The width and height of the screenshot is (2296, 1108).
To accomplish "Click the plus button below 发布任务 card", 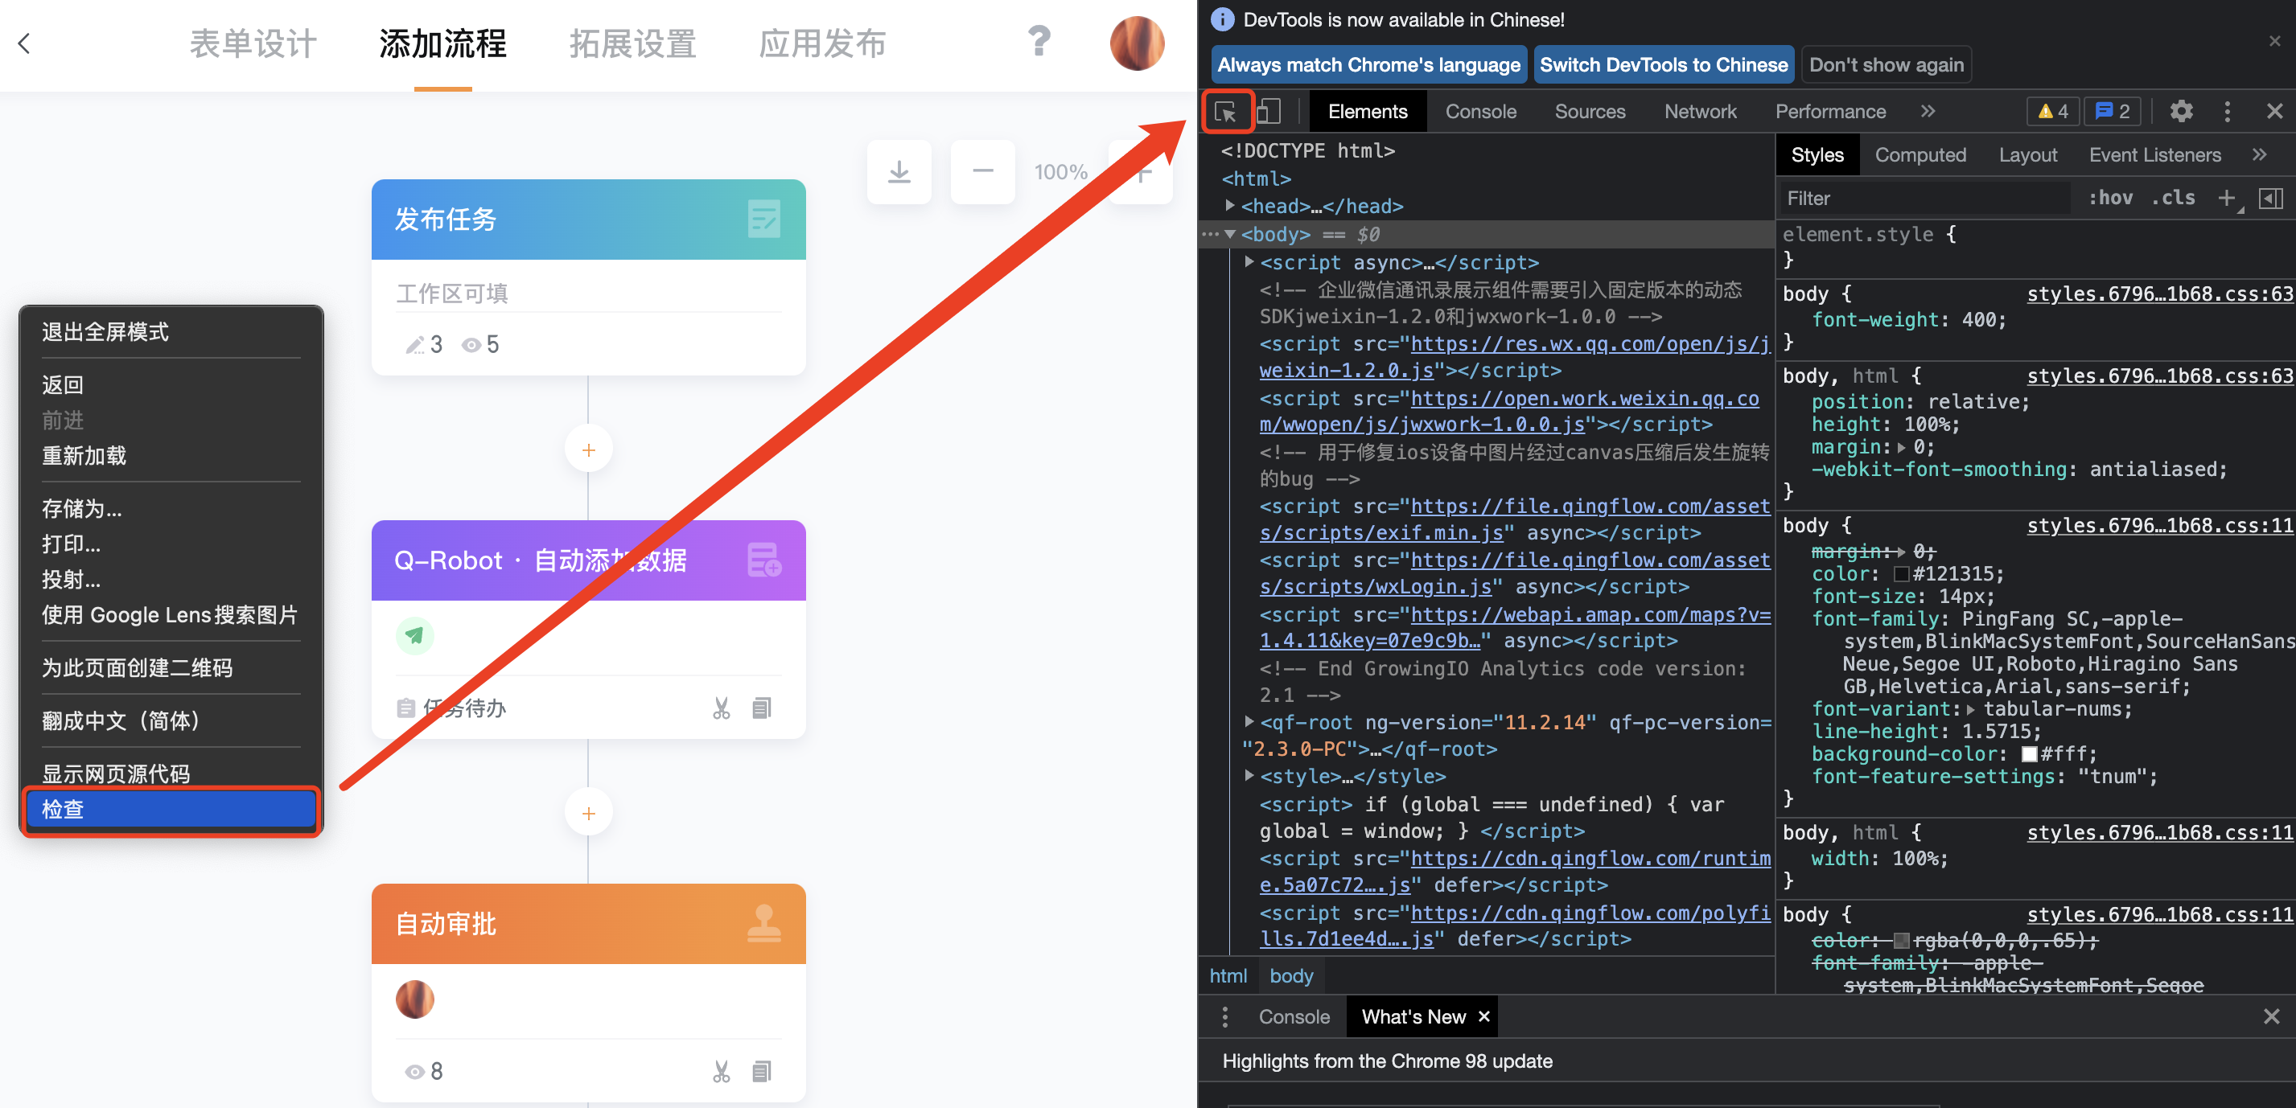I will pos(588,449).
